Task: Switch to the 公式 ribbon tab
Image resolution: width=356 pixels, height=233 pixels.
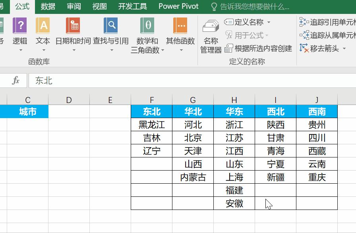Action: 22,7
